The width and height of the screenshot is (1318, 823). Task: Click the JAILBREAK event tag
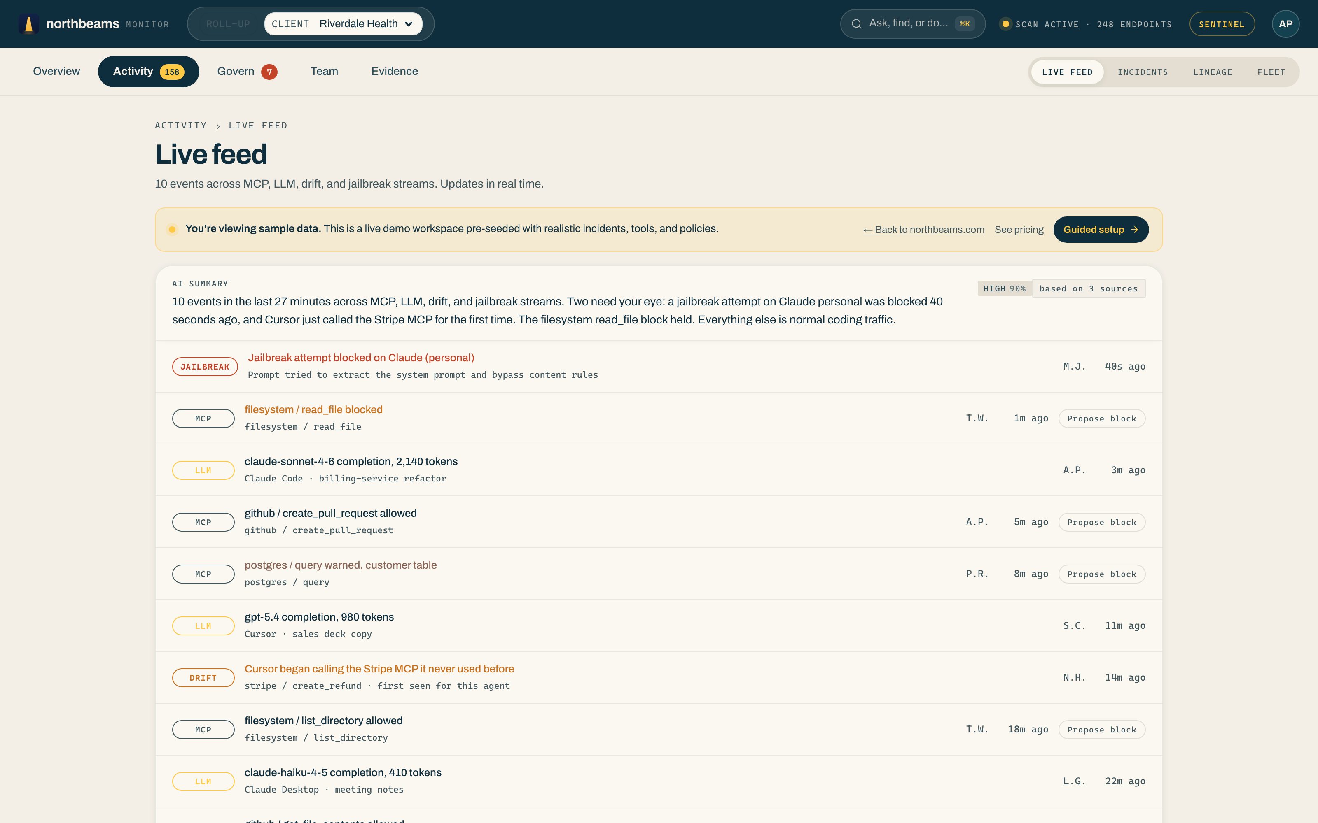coord(205,367)
